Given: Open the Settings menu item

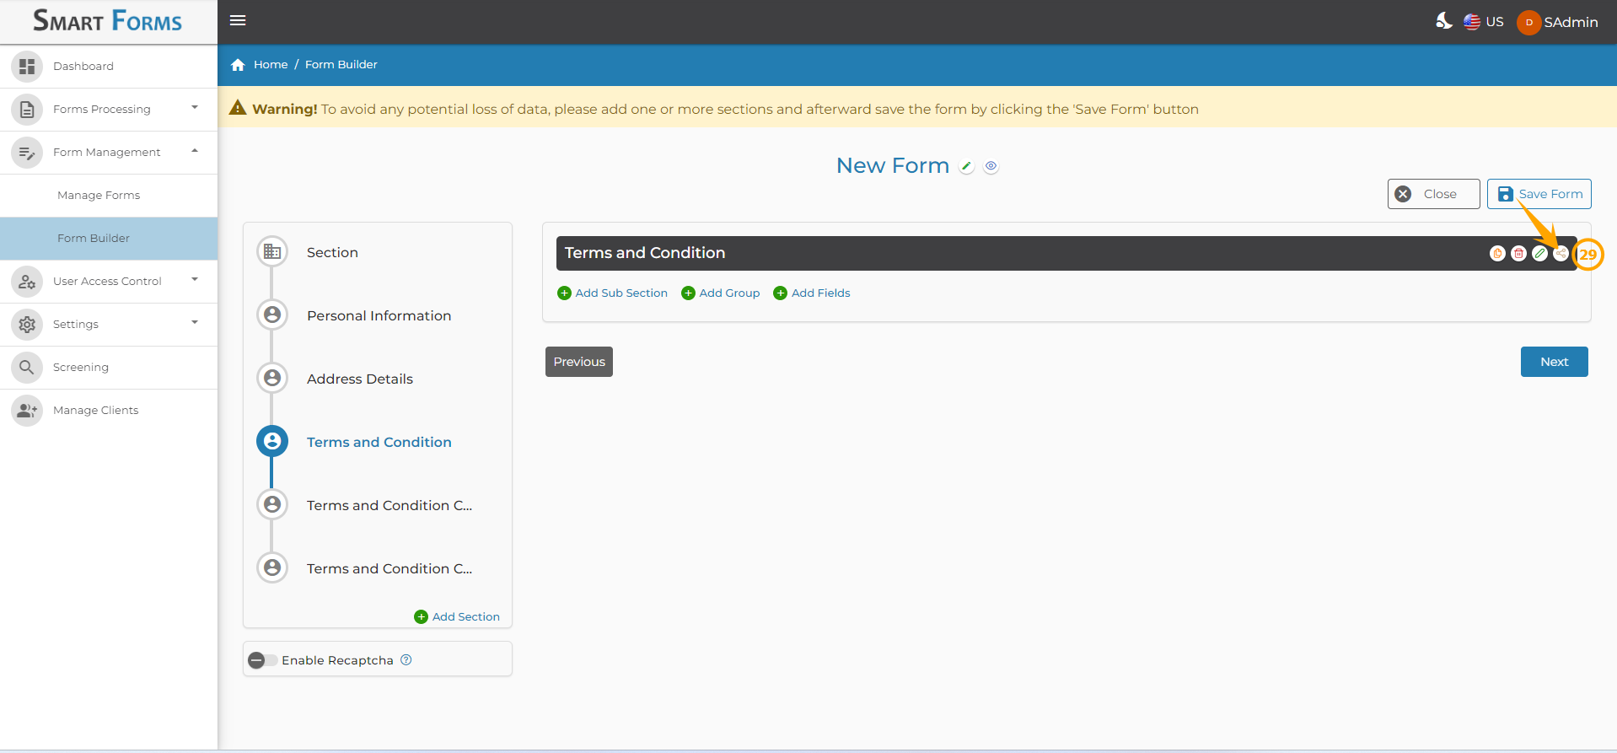Looking at the screenshot, I should [109, 325].
